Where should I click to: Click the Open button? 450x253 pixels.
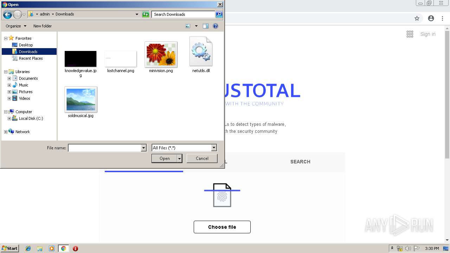click(165, 158)
